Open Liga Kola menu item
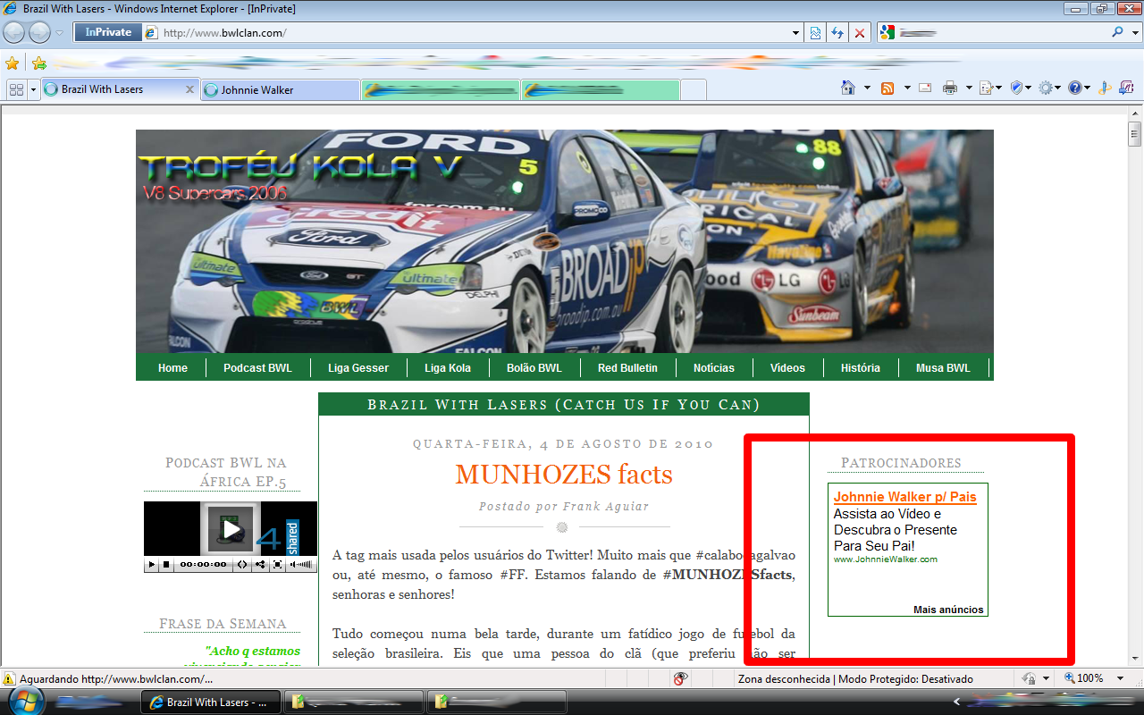 [448, 368]
